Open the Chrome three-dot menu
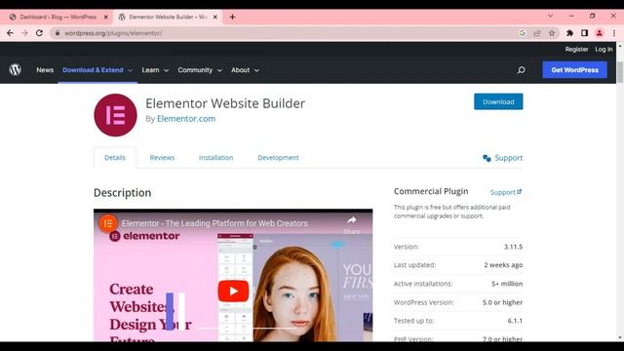Viewport: 624px width, 351px height. tap(614, 33)
